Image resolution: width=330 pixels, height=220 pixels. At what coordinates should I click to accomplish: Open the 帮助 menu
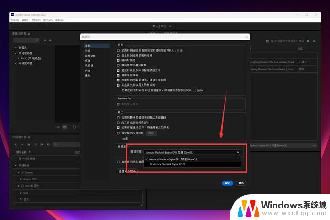[x=59, y=20]
